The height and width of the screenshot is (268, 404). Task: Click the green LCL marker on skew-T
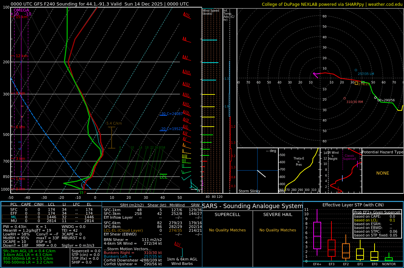point(163,177)
